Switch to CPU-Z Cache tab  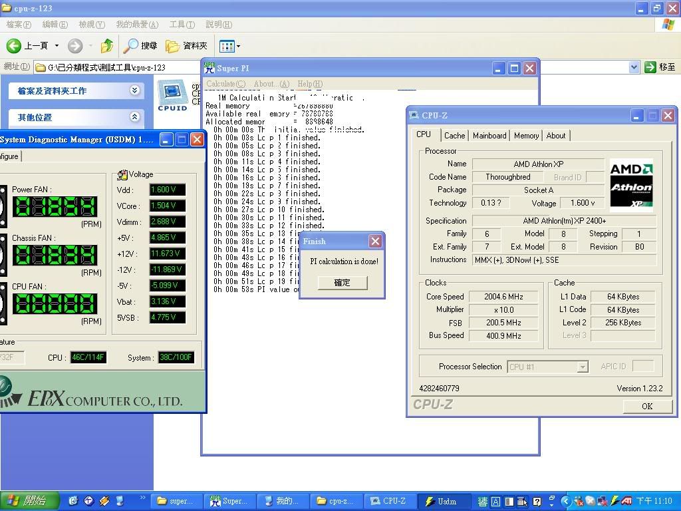[x=454, y=136]
